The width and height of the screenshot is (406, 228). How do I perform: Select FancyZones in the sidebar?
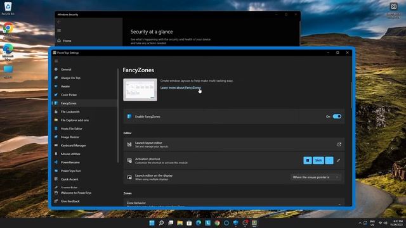click(84, 103)
